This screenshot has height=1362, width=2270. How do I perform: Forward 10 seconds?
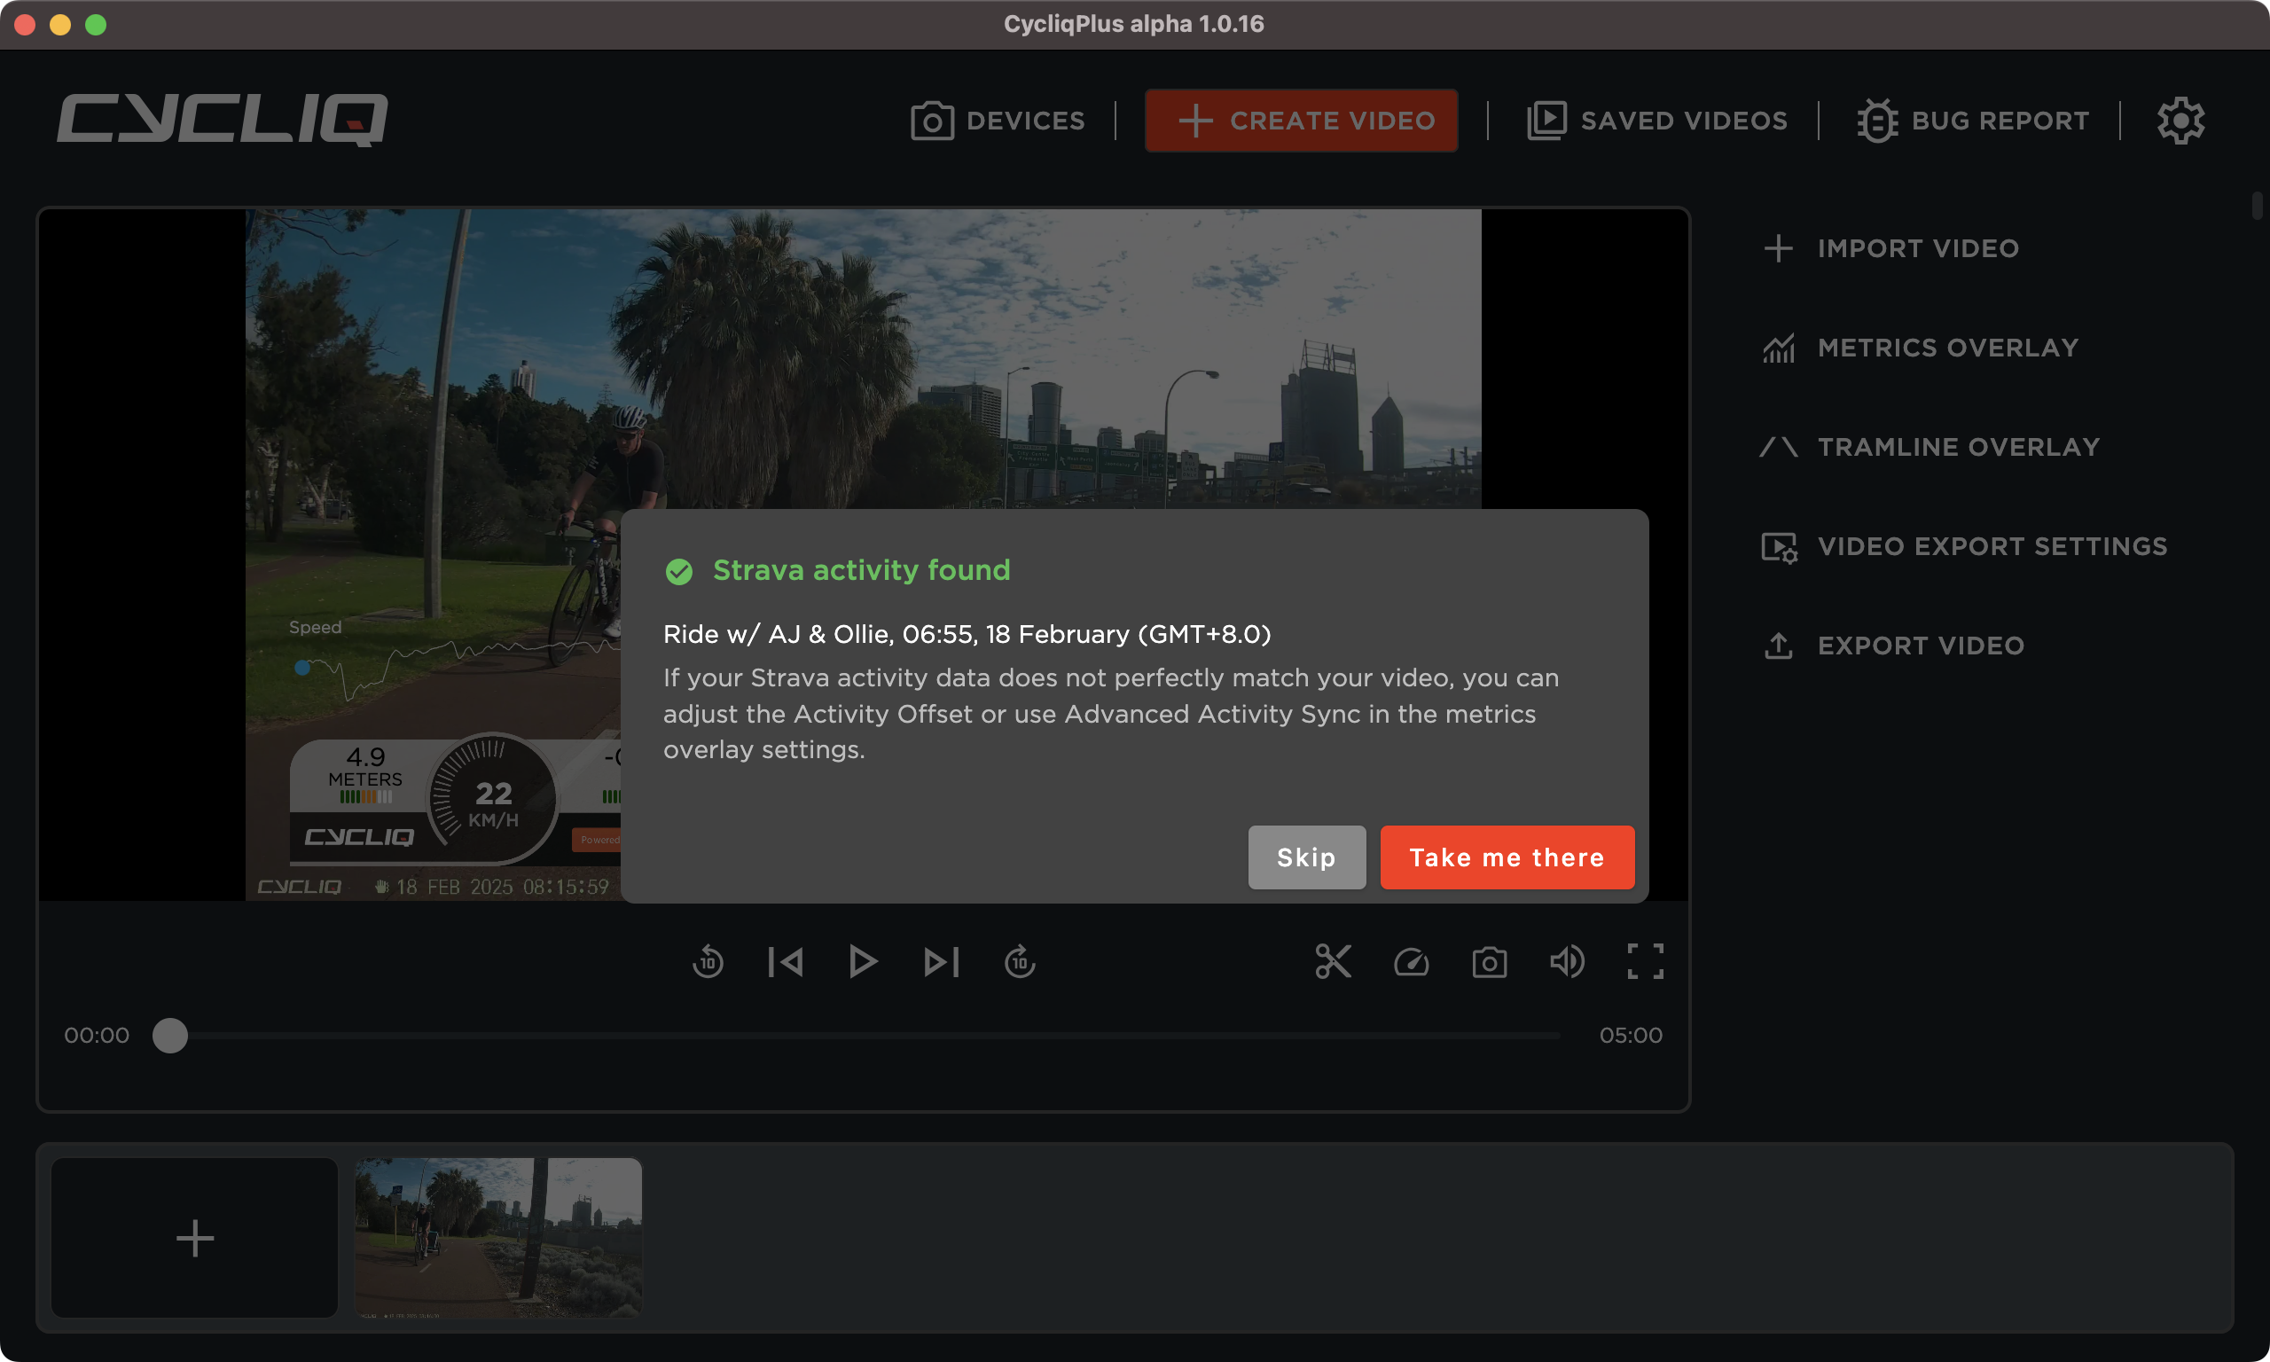coord(1020,962)
